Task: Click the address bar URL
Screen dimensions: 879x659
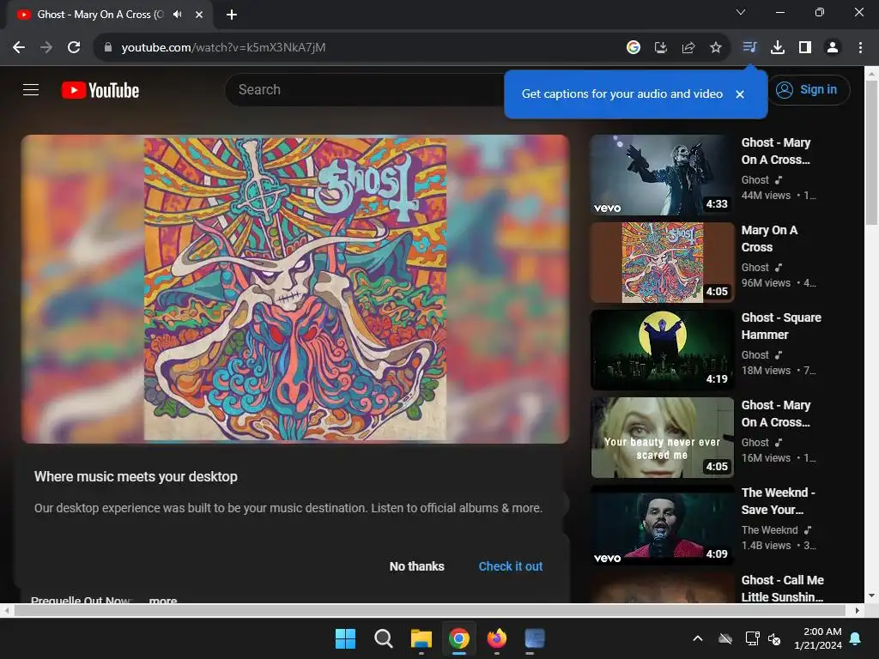Action: coord(223,48)
